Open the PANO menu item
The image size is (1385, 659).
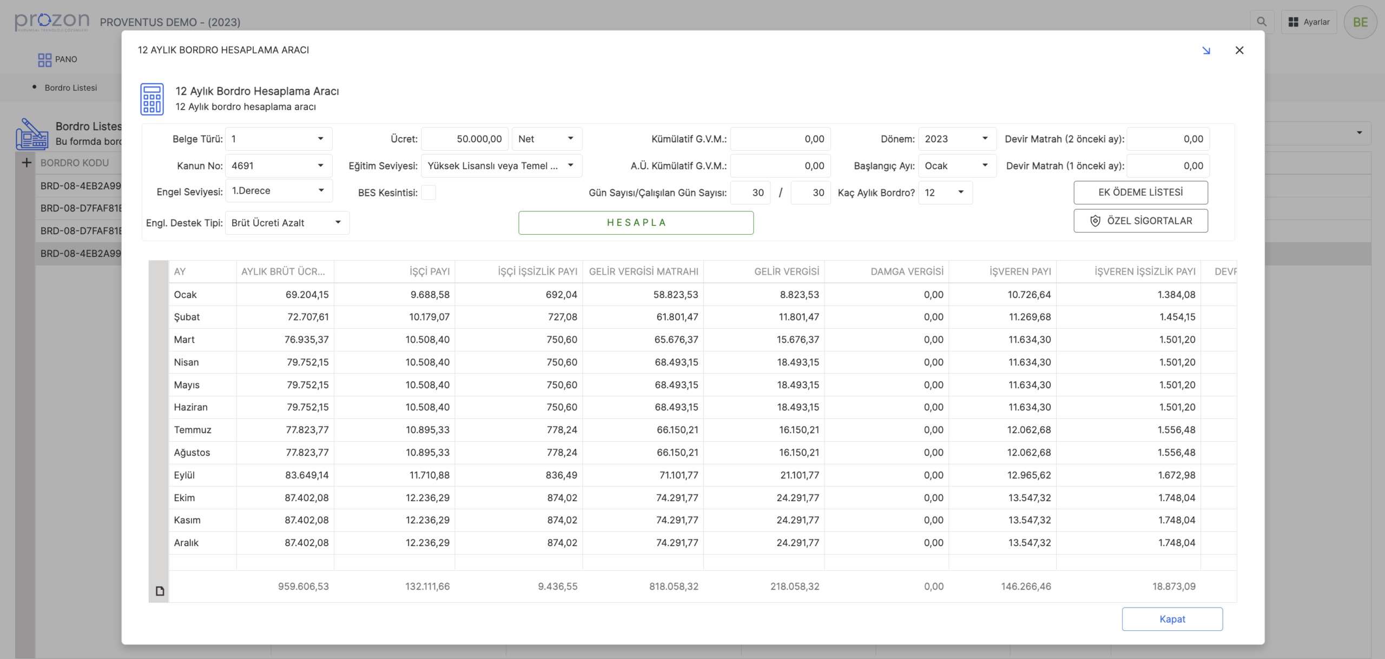[x=58, y=59]
